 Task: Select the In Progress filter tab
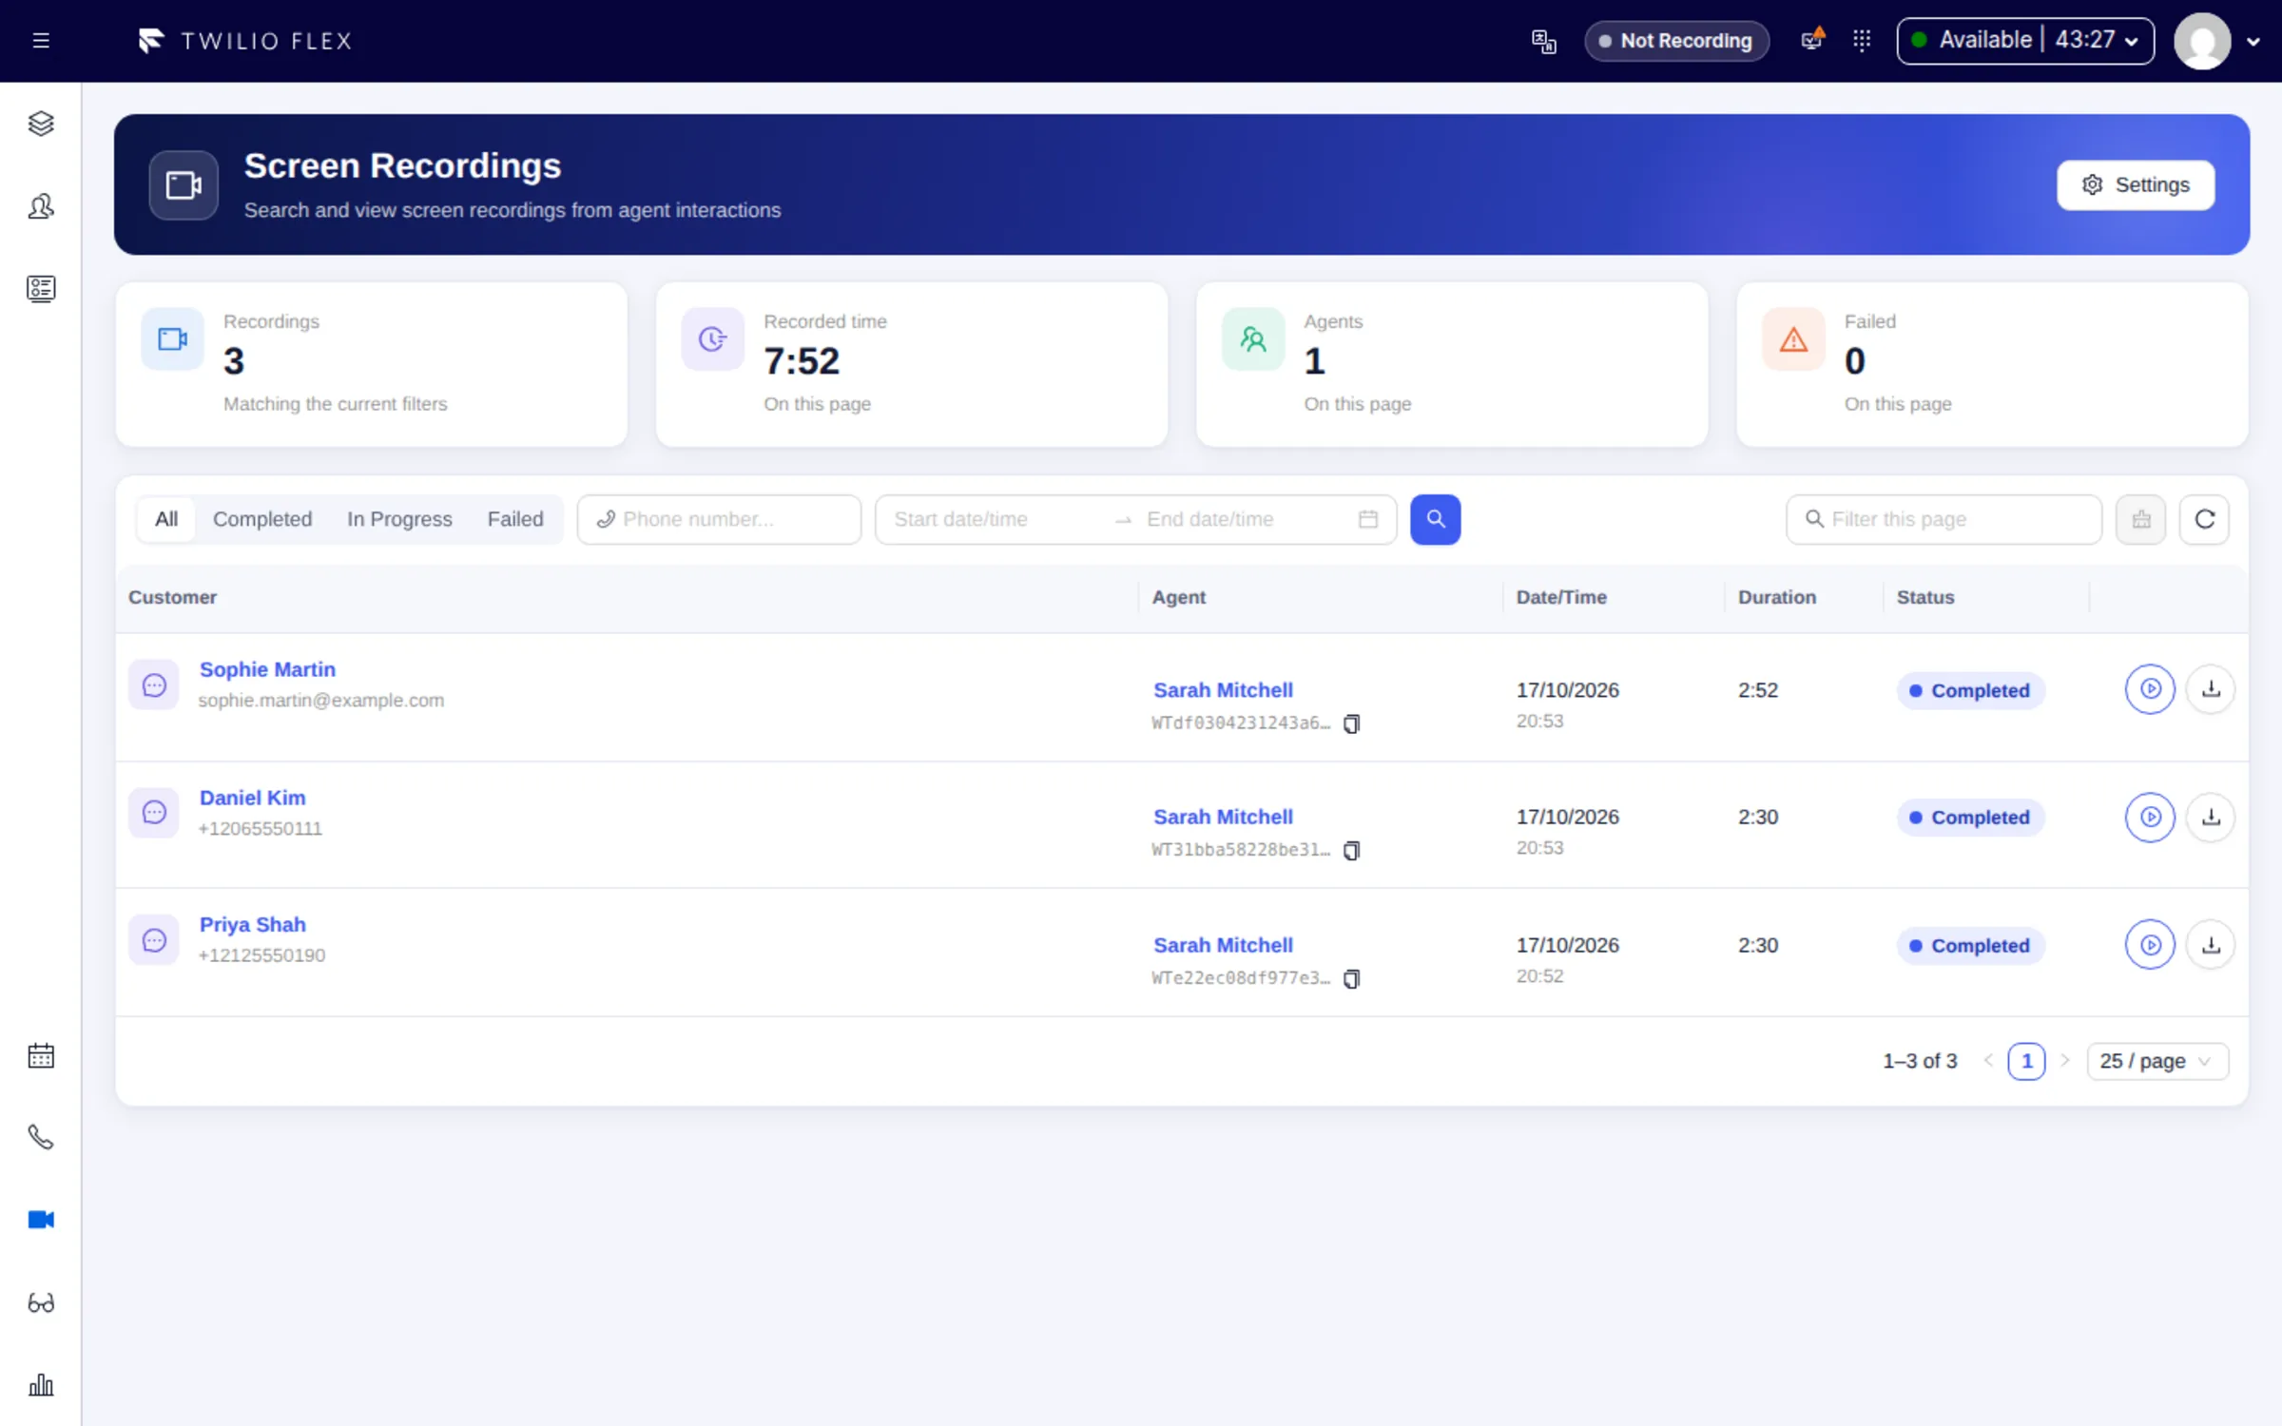coord(399,519)
